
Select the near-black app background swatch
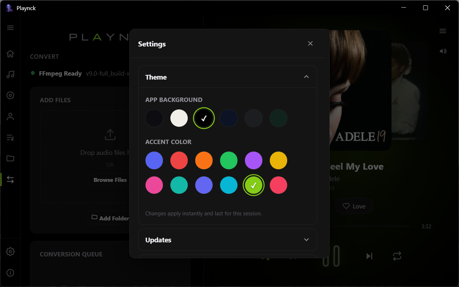click(154, 118)
